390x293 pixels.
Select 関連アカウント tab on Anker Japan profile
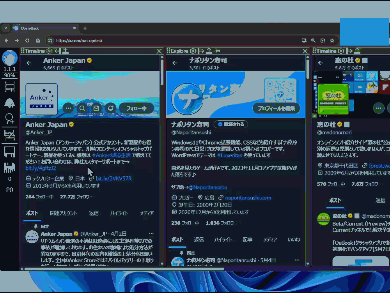(x=64, y=213)
